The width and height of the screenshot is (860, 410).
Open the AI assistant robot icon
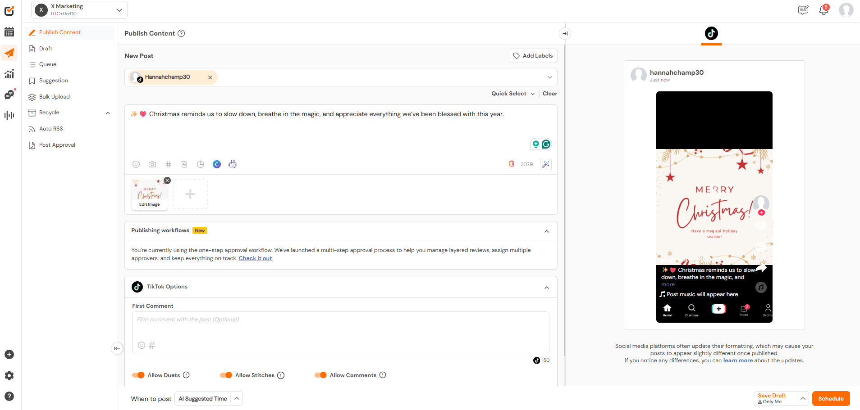[233, 164]
